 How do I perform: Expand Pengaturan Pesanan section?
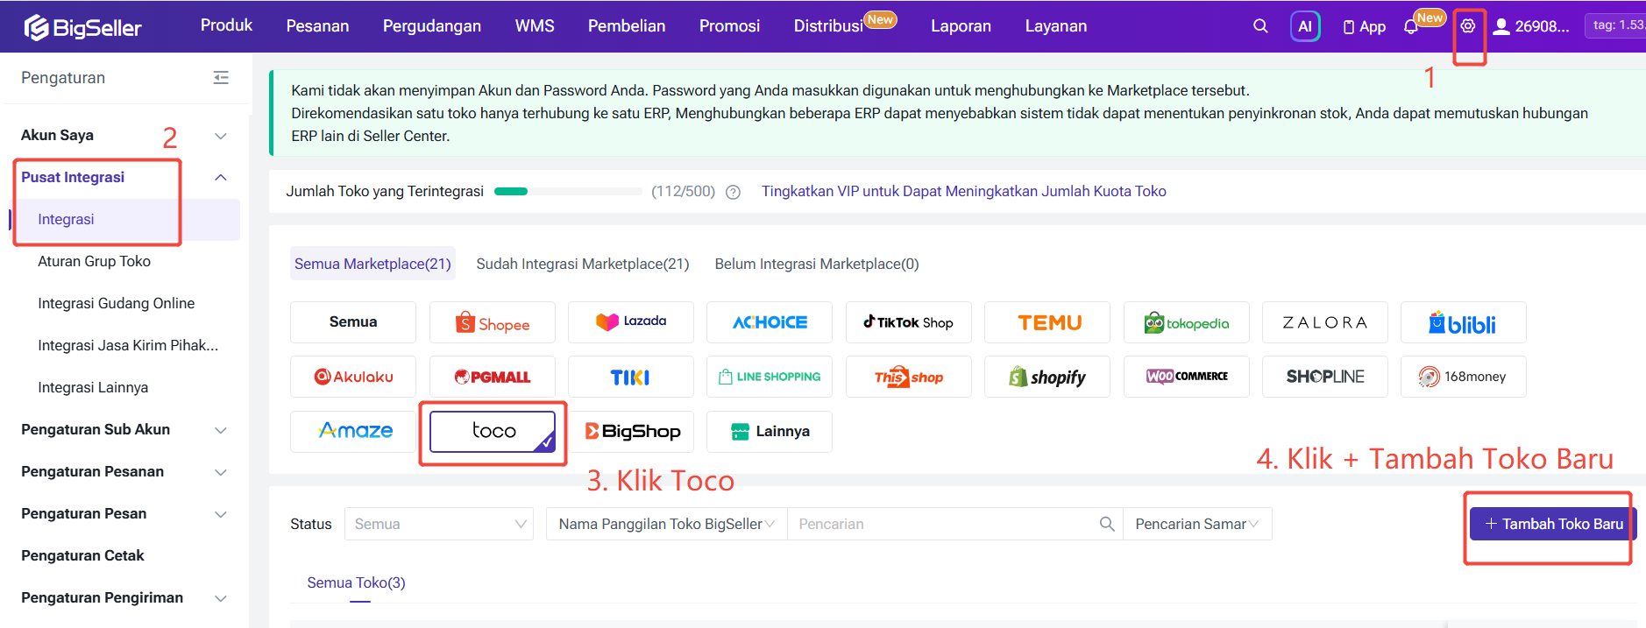(221, 472)
